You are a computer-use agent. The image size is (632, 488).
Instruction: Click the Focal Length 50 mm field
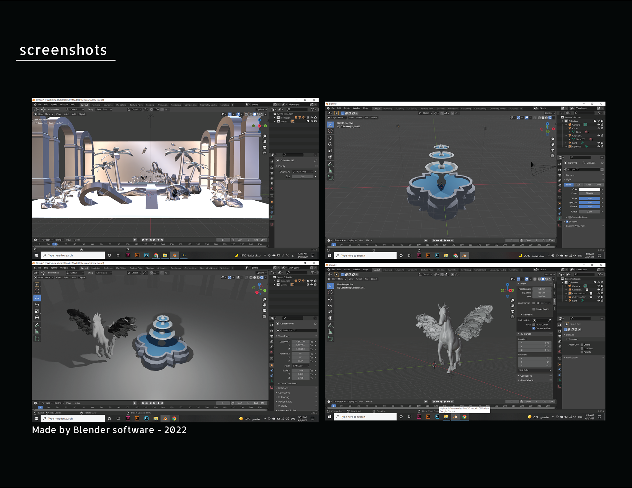click(541, 289)
